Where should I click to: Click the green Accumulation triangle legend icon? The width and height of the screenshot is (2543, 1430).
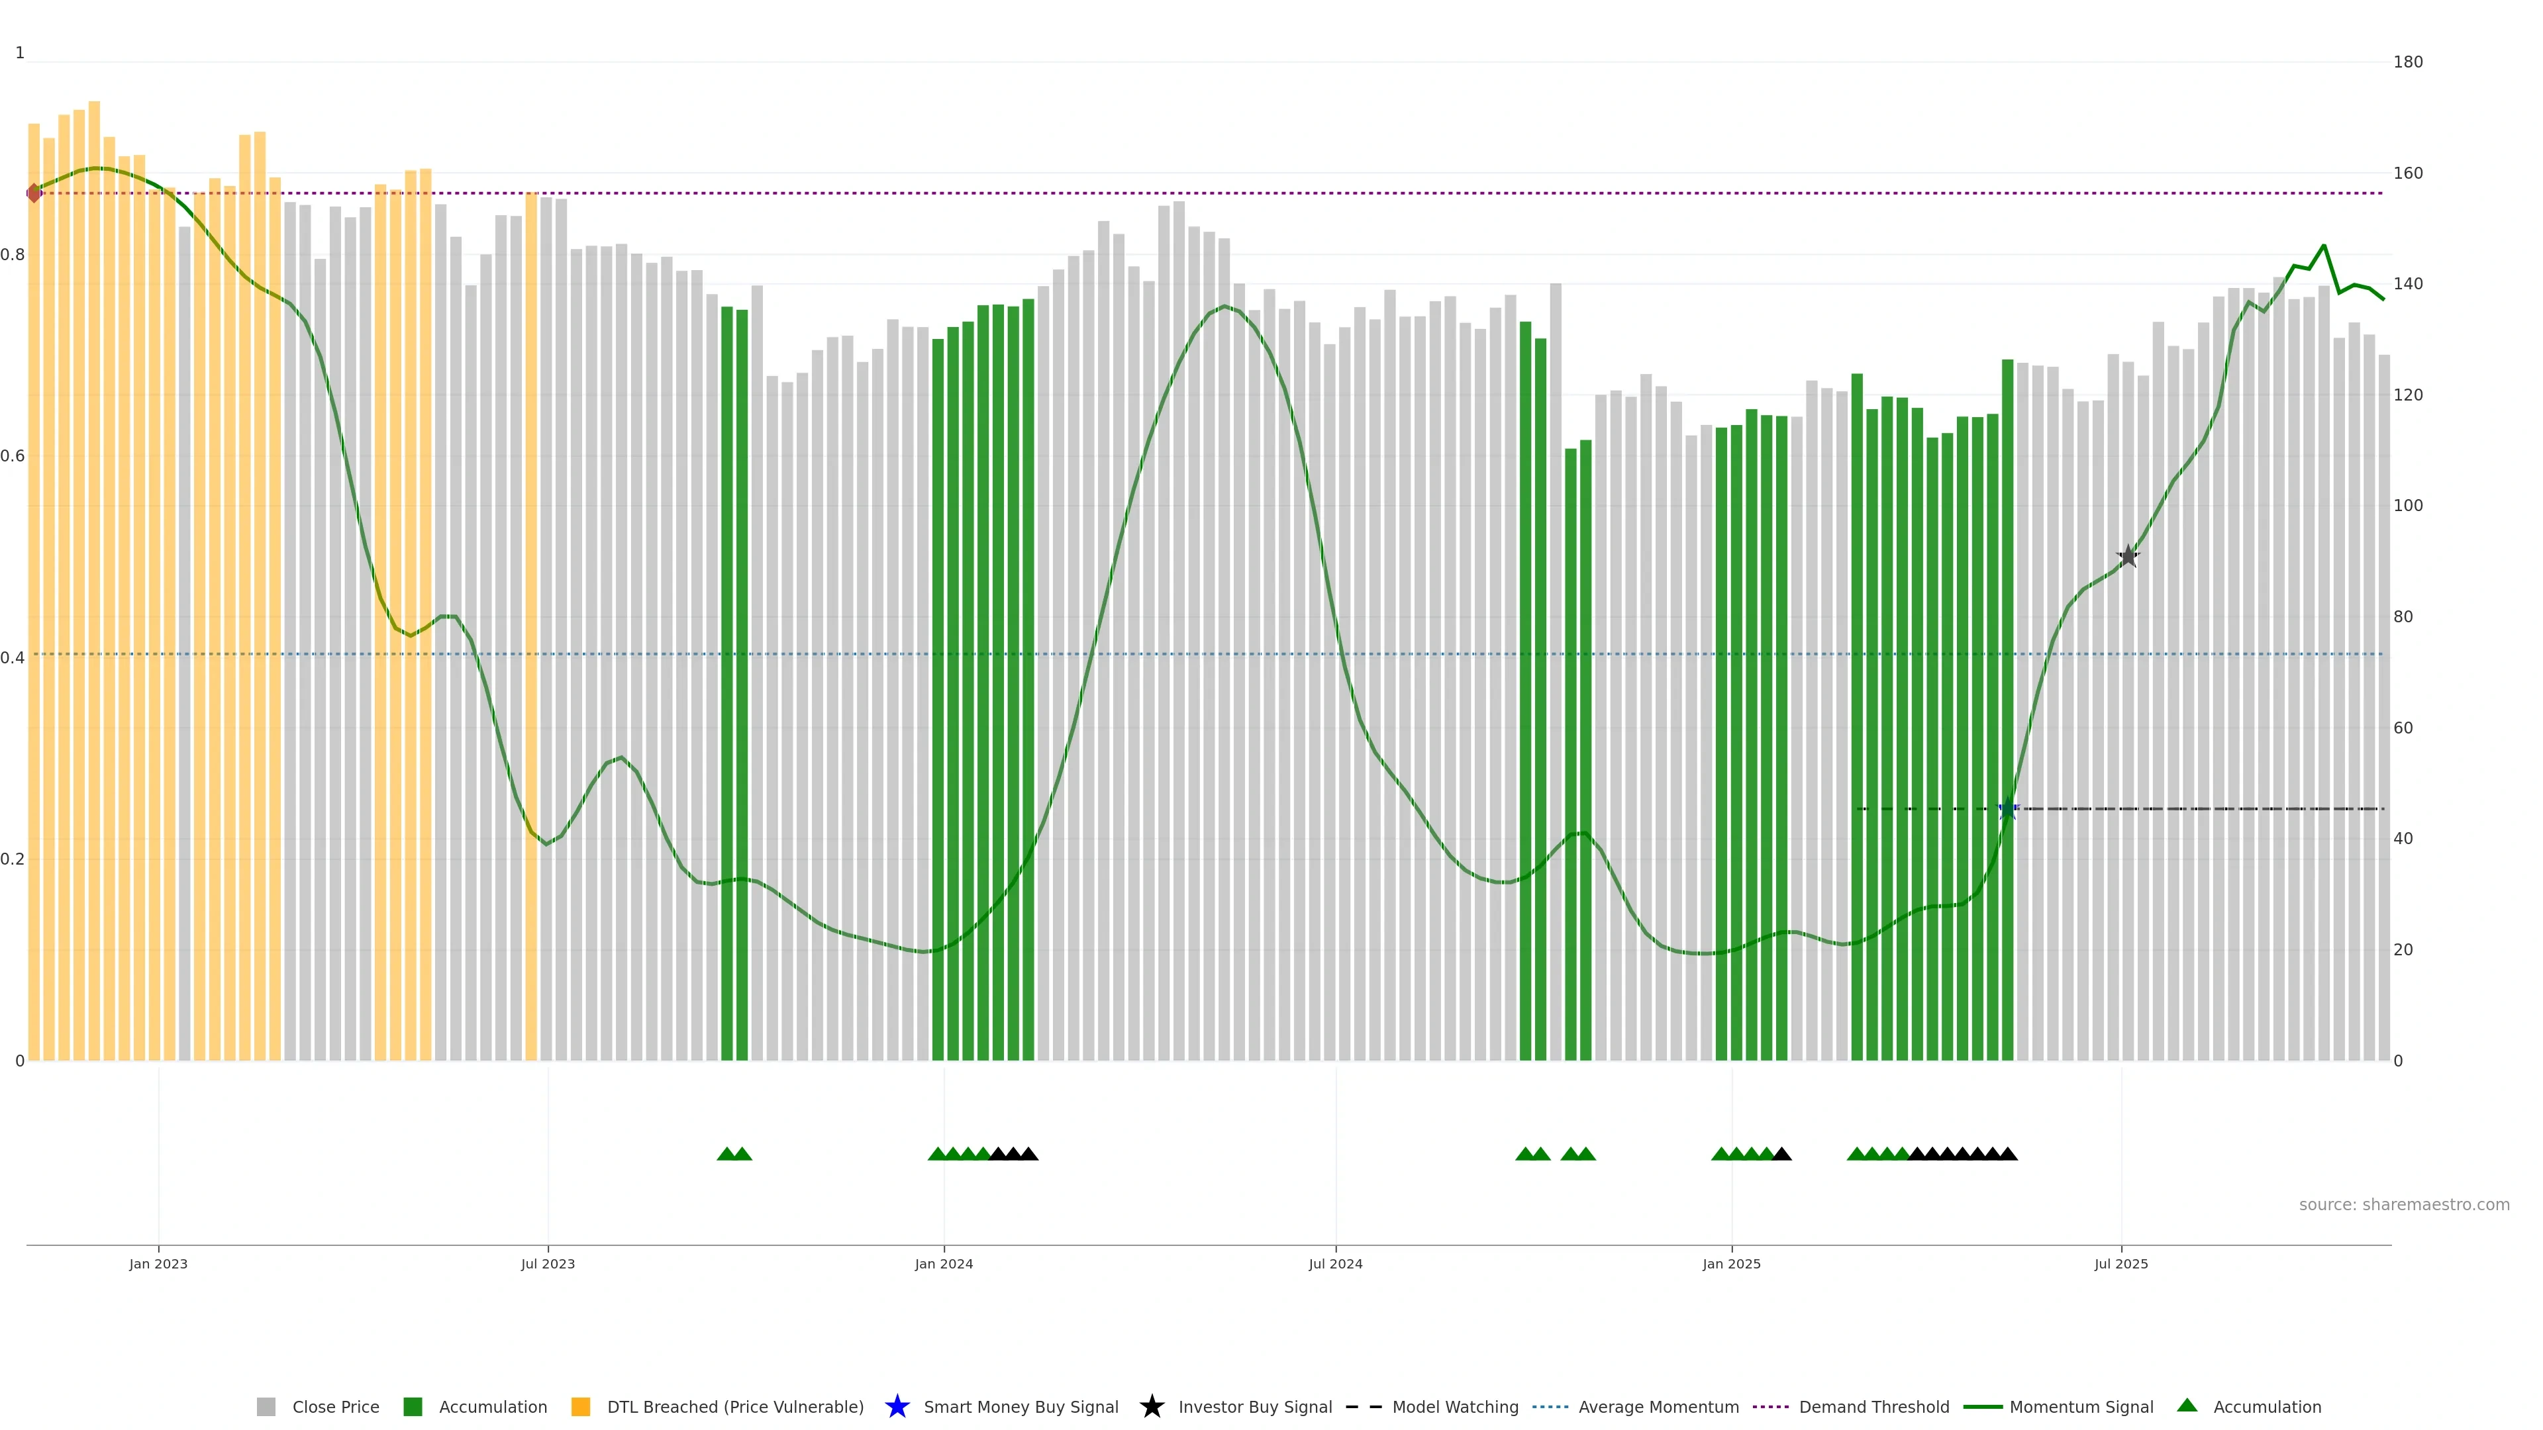[2187, 1406]
